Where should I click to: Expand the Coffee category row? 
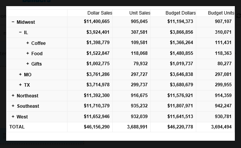(28, 43)
